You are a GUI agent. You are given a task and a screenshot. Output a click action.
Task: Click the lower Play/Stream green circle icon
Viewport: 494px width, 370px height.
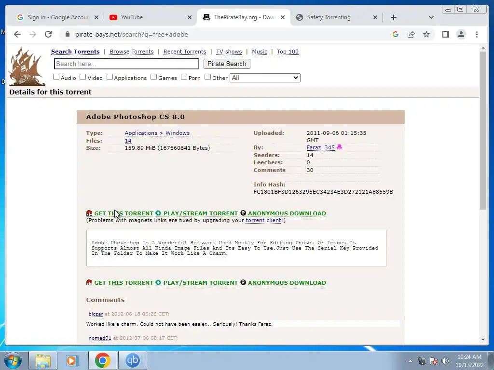pos(158,282)
